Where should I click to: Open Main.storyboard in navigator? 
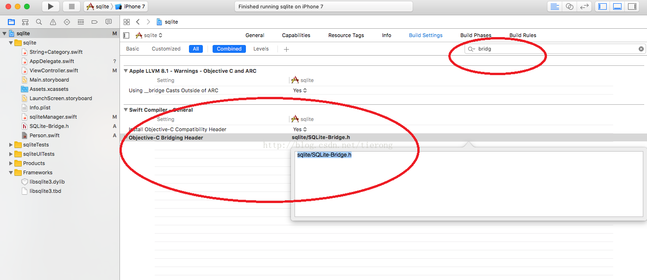49,80
